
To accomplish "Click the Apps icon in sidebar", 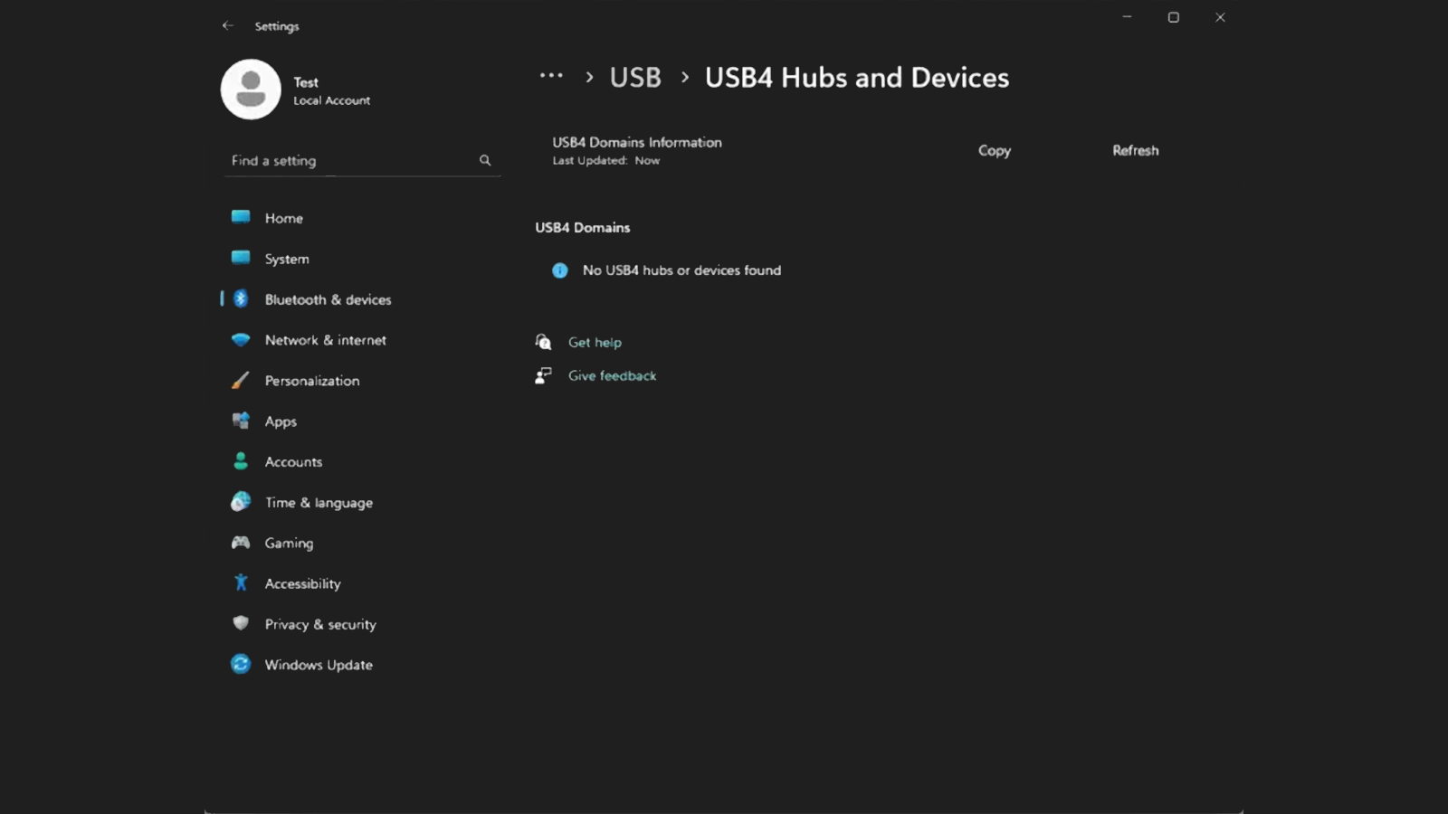I will [x=241, y=421].
